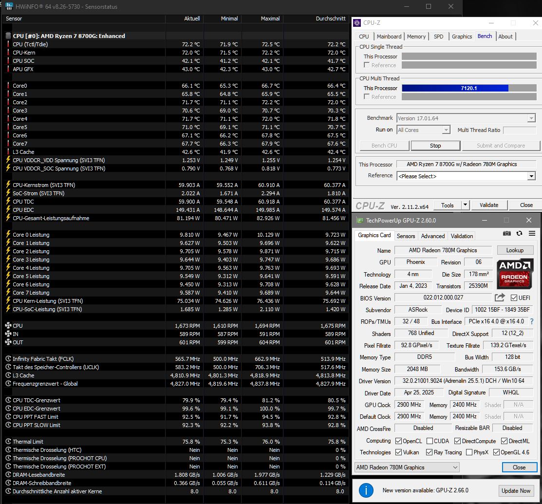Click fan icon beside OUT RPM row
The height and width of the screenshot is (504, 542).
pyautogui.click(x=8, y=342)
